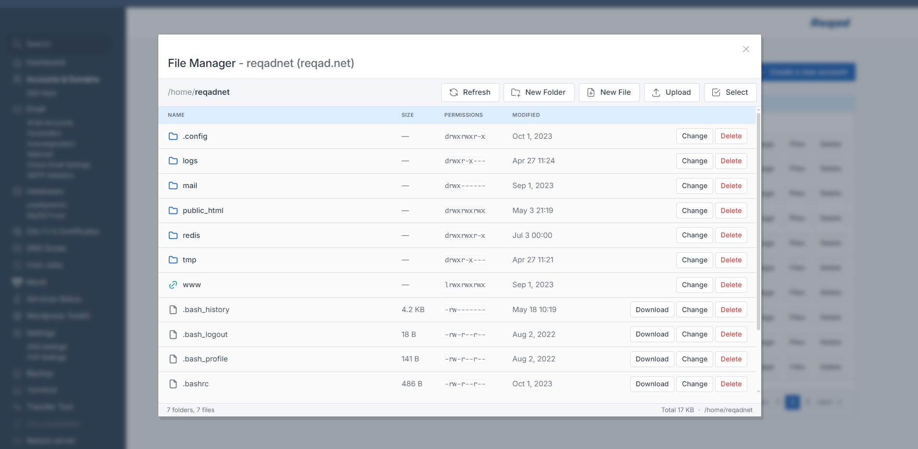Viewport: 918px width, 449px height.
Task: Download the .bash_profile file
Action: click(652, 359)
